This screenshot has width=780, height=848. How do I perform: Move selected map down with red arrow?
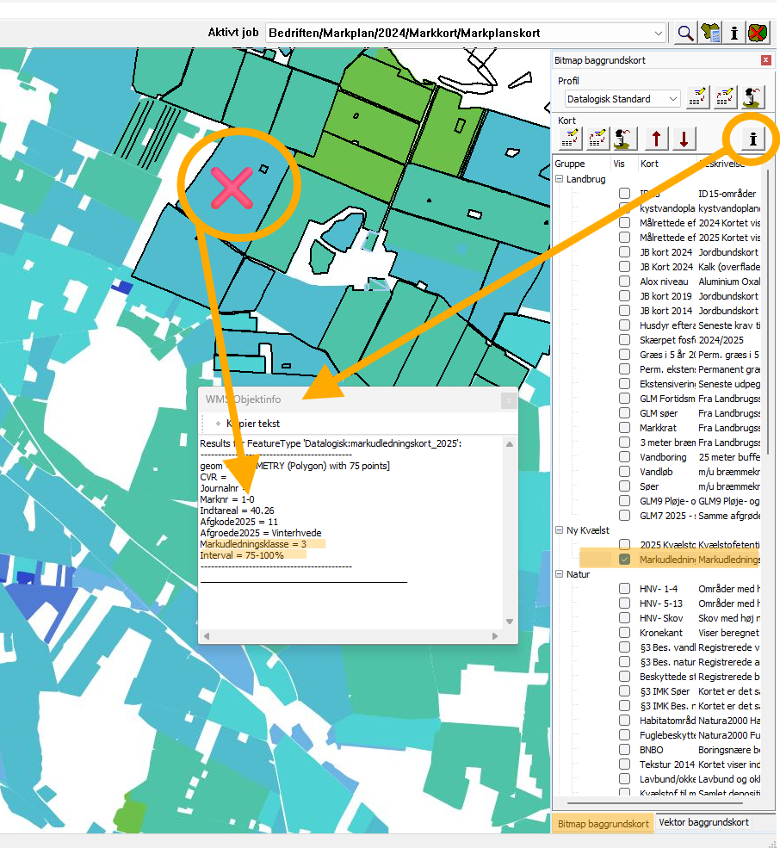(x=684, y=138)
